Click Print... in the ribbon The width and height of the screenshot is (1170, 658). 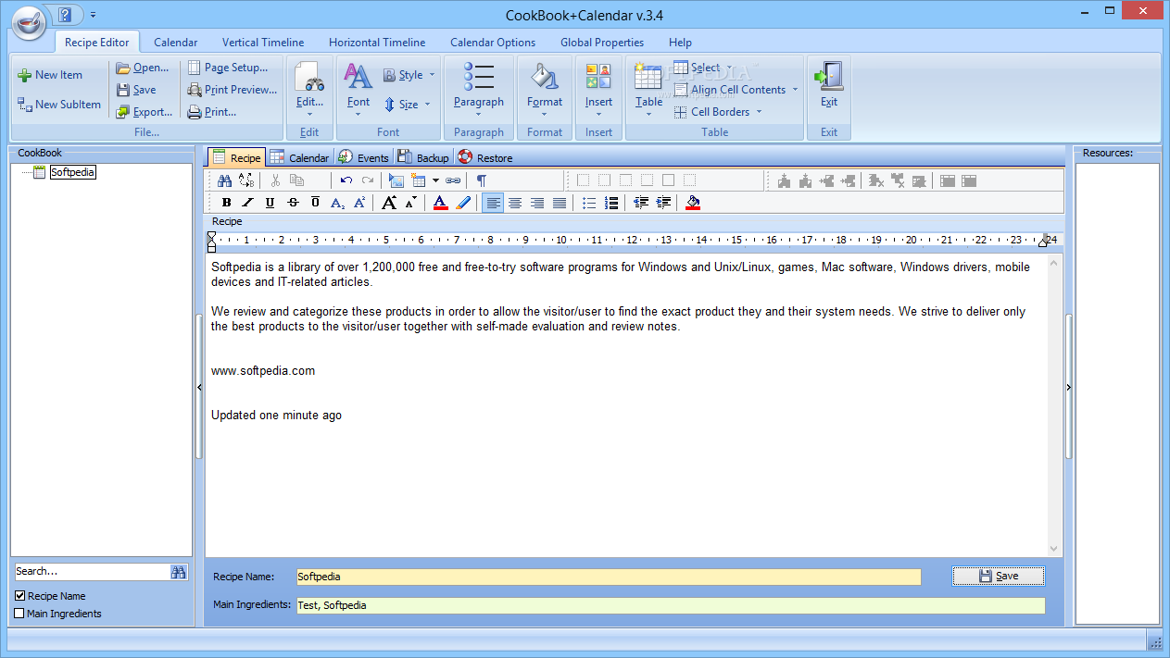point(211,112)
